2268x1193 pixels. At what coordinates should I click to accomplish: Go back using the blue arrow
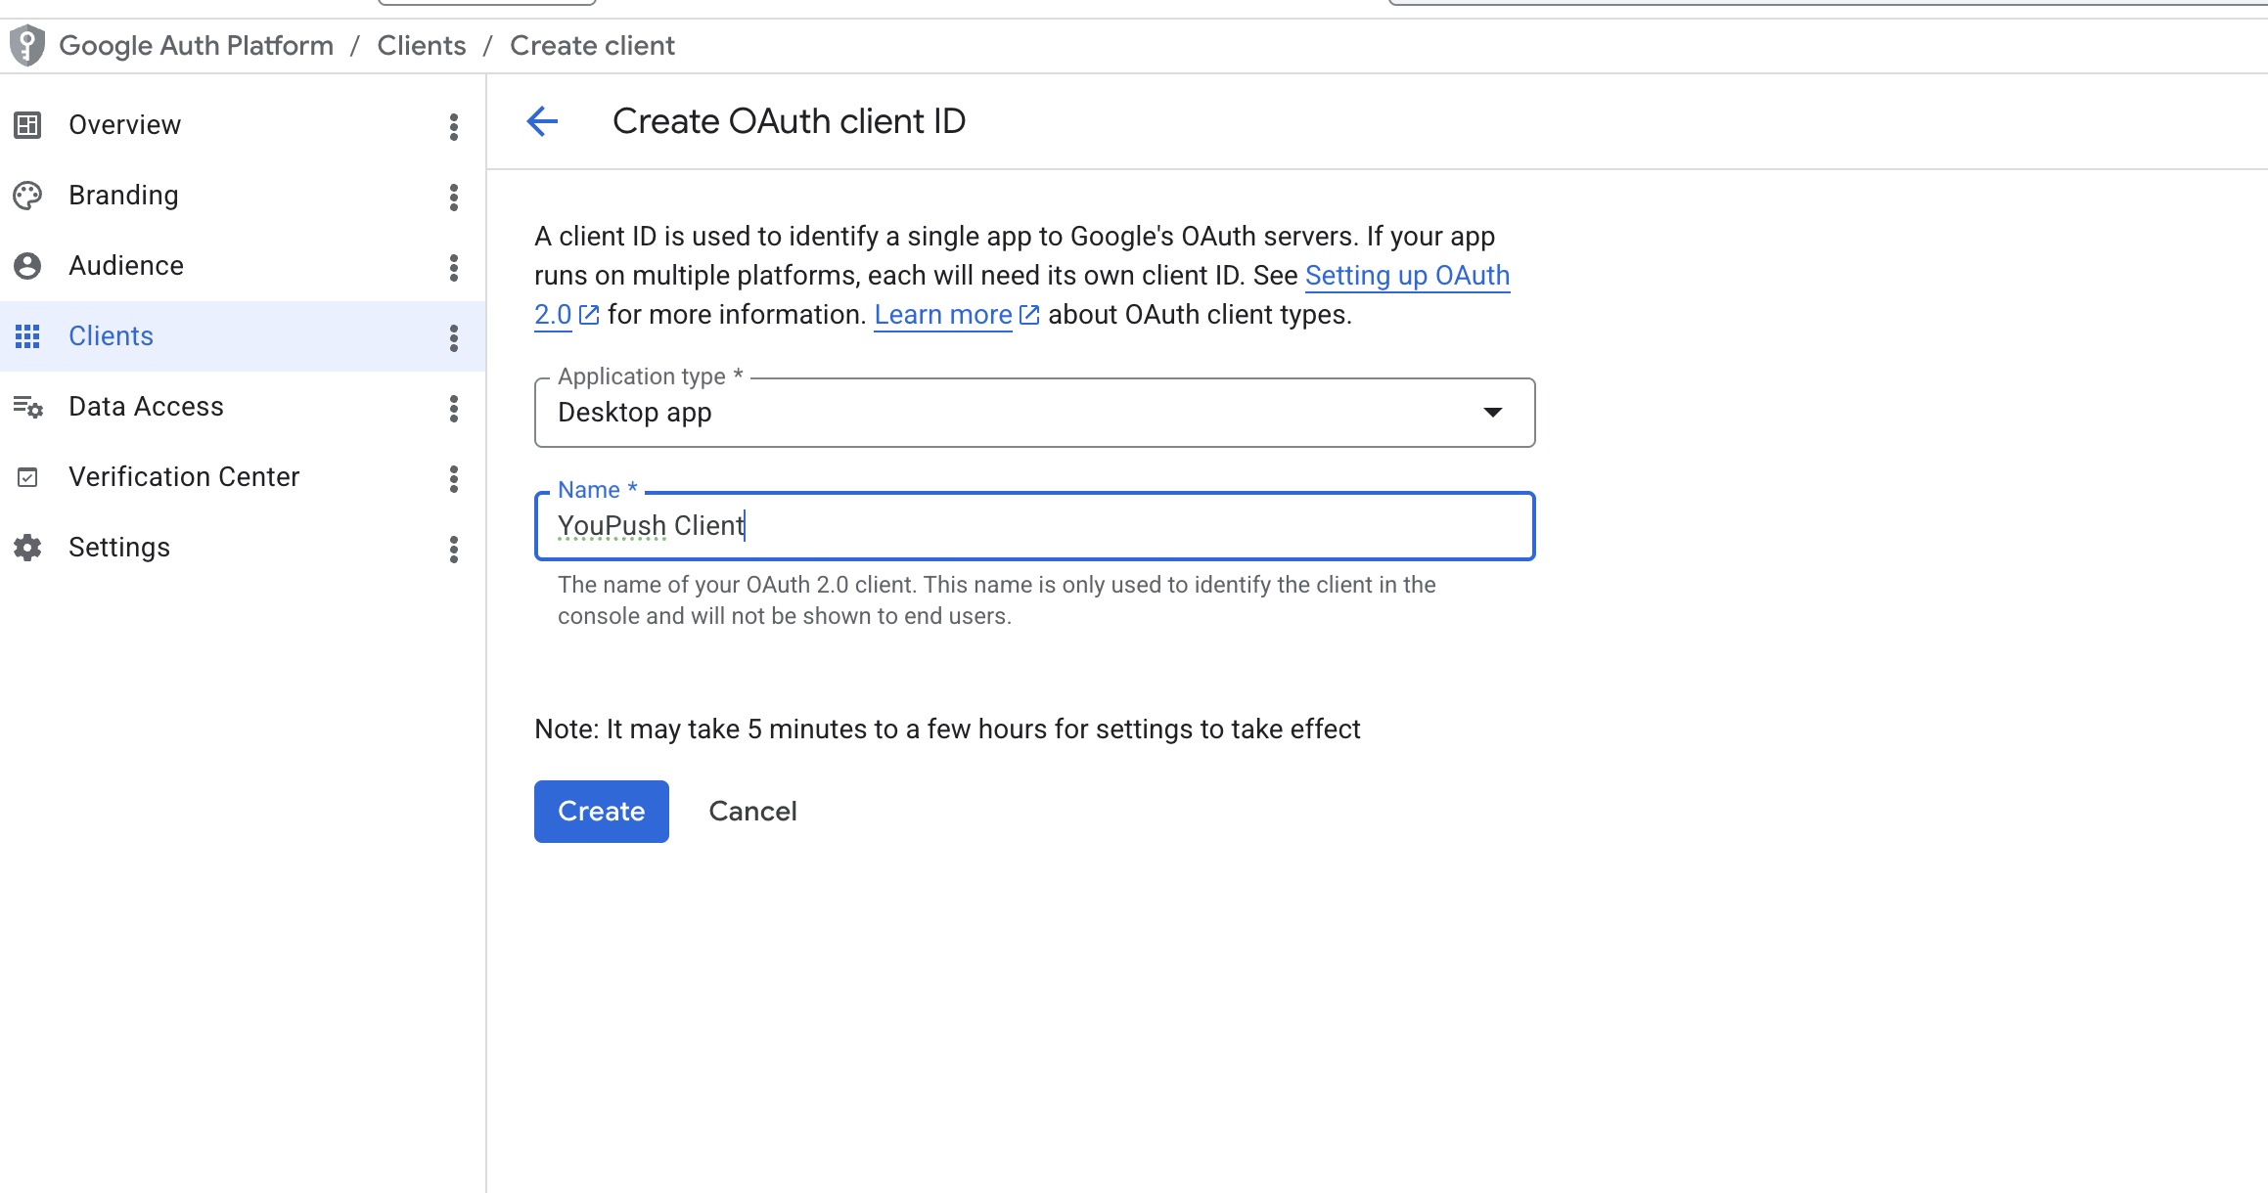coord(542,121)
